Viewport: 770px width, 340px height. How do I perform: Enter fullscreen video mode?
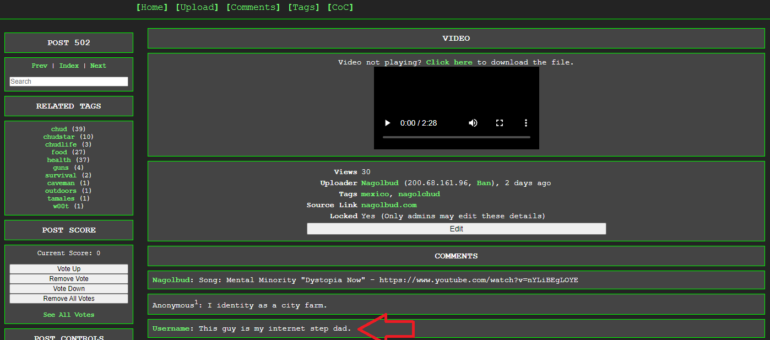point(500,123)
